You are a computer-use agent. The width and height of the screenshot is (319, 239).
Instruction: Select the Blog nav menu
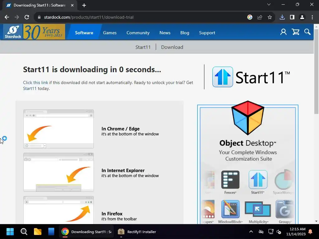(x=185, y=33)
